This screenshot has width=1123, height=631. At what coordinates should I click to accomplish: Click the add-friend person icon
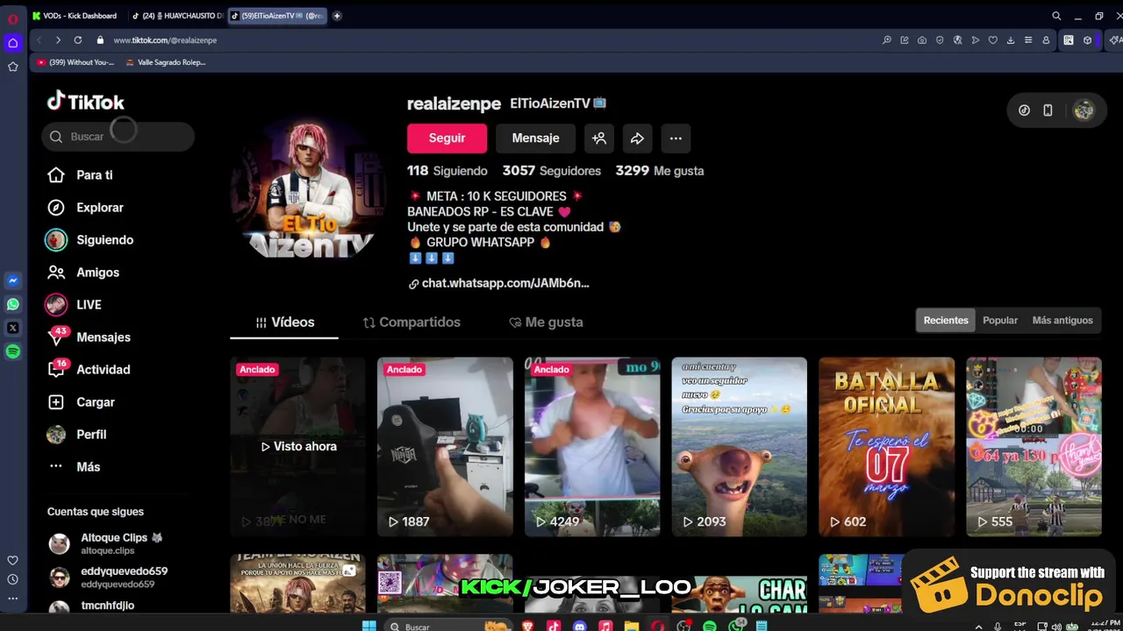click(599, 138)
